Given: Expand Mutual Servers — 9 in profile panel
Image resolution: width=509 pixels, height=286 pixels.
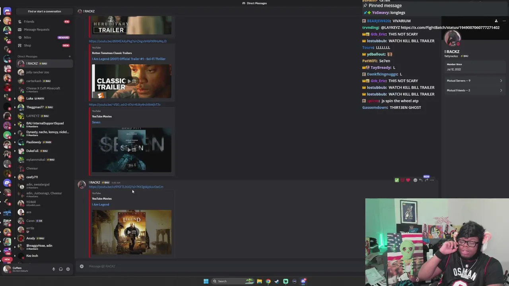Looking at the screenshot, I should [474, 81].
